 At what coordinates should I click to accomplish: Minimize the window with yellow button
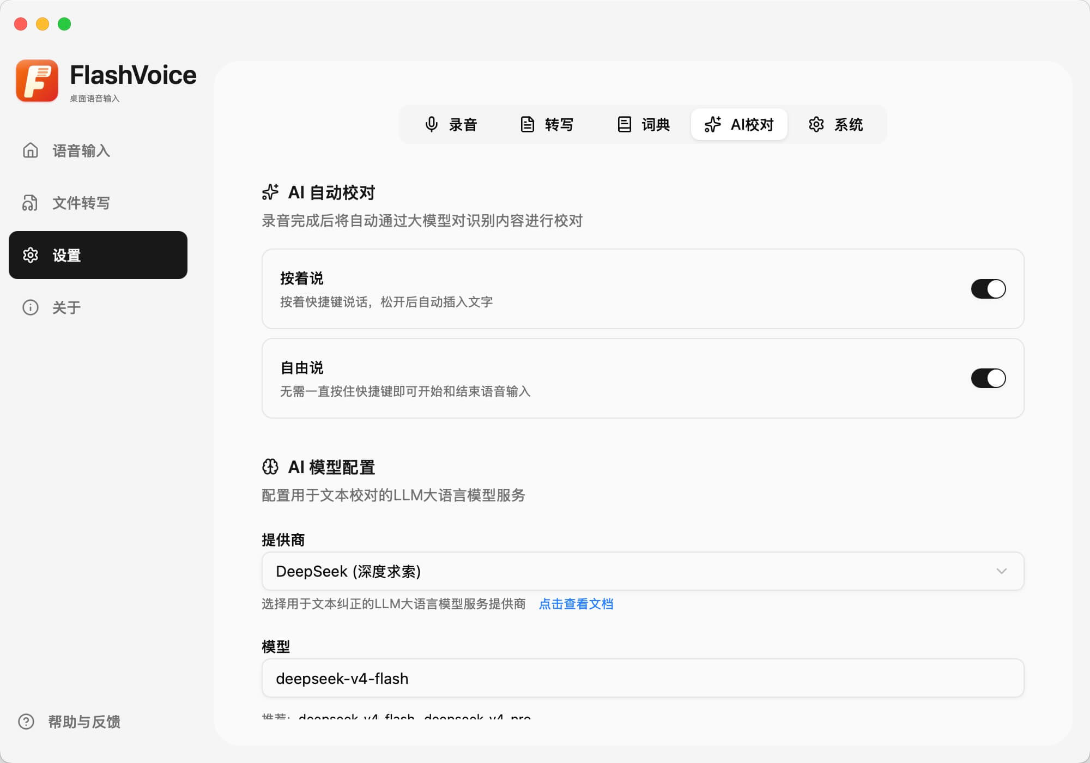pos(43,24)
